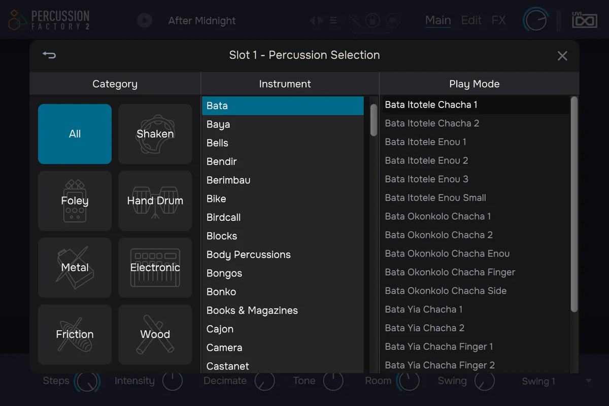Click the back arrow in the dialog
The height and width of the screenshot is (406, 609).
click(x=49, y=55)
